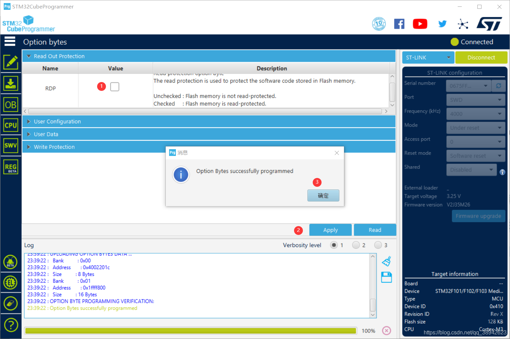Expand the User Configuration section
Screen dimensions: 510x339
click(x=209, y=121)
